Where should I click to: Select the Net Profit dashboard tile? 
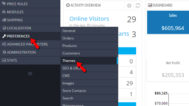pyautogui.click(x=168, y=70)
